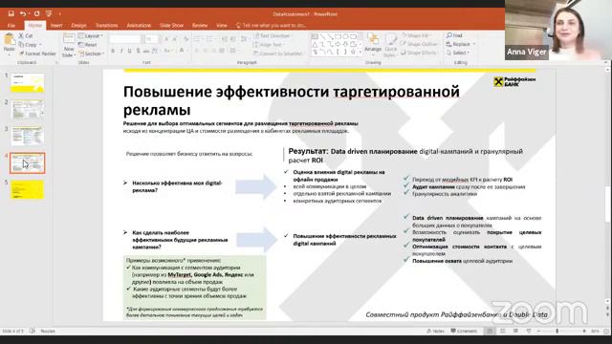The image size is (612, 344).
Task: Start slideshow from beginning in Quick Access Toolbar
Action: [x=49, y=13]
